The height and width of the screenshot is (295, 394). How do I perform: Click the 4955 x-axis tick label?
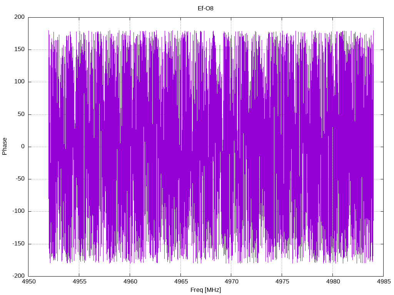pos(79,282)
